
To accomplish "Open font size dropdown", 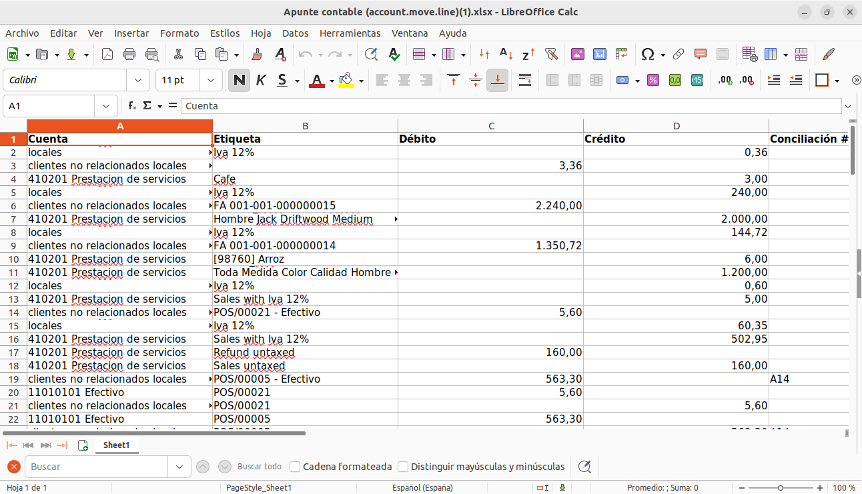I will (x=211, y=80).
